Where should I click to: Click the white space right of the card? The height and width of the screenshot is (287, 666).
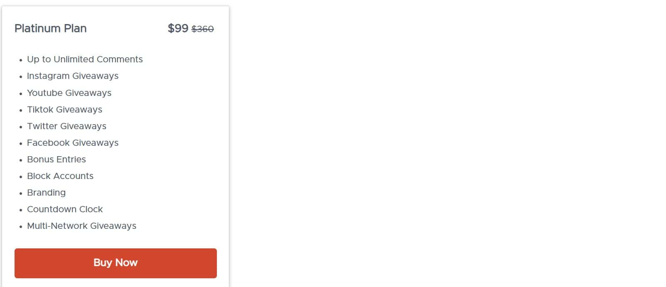tap(415, 143)
